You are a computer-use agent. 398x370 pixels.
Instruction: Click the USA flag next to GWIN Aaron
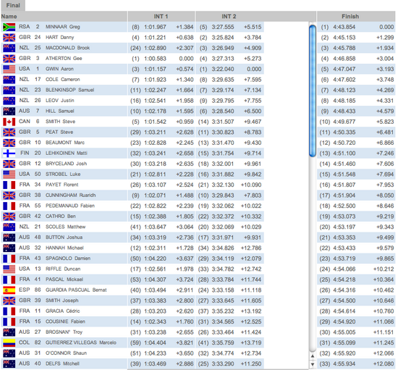pyautogui.click(x=9, y=69)
